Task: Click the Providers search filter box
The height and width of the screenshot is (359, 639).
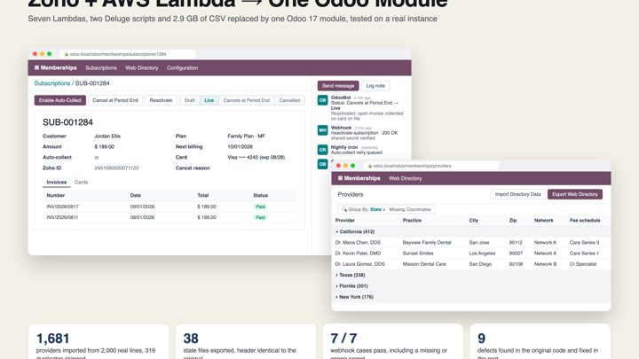Action: point(386,209)
